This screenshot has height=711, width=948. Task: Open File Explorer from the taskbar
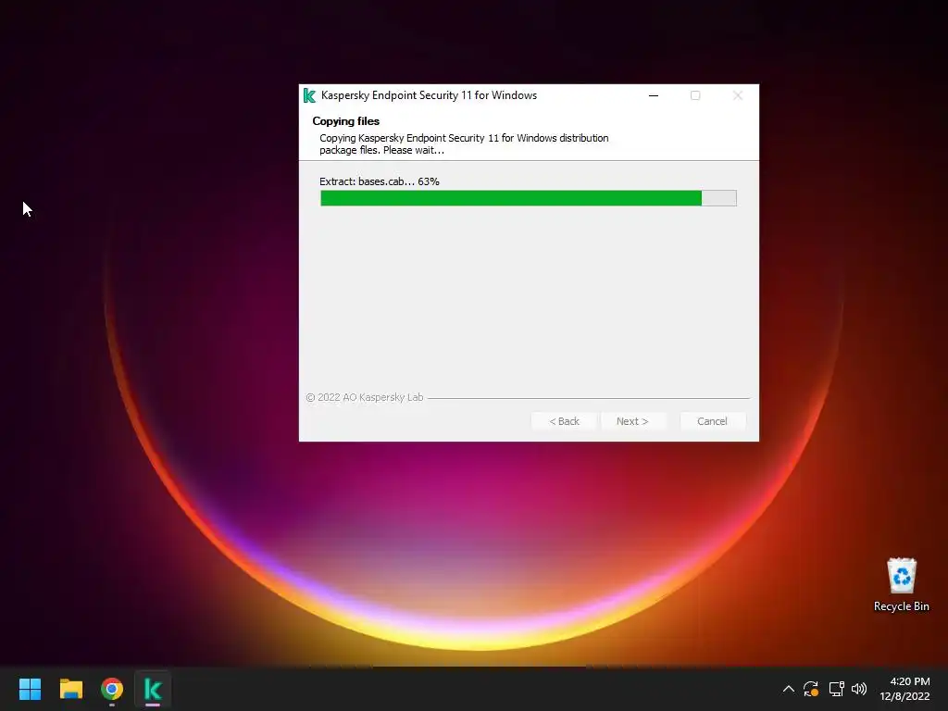click(x=70, y=689)
